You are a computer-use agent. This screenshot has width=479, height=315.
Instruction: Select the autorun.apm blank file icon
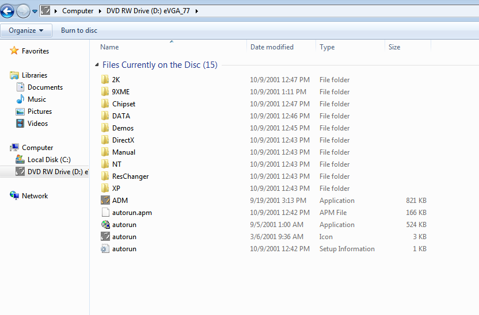coord(105,212)
